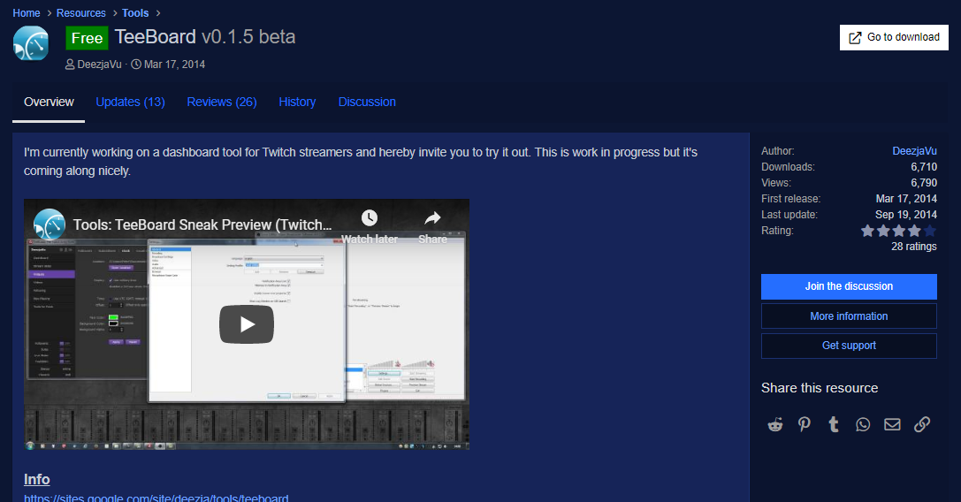This screenshot has width=961, height=502.
Task: Click the Free label badge
Action: (x=87, y=38)
